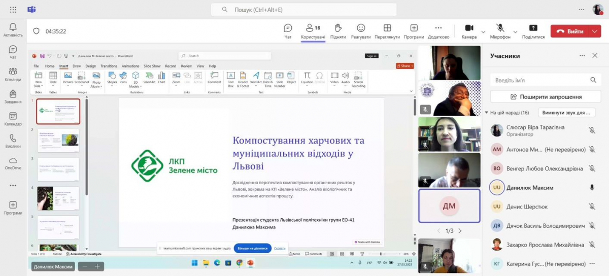Open Reactions (Реагувати) in meeting toolbar
Image resolution: width=609 pixels, height=276 pixels.
361,31
